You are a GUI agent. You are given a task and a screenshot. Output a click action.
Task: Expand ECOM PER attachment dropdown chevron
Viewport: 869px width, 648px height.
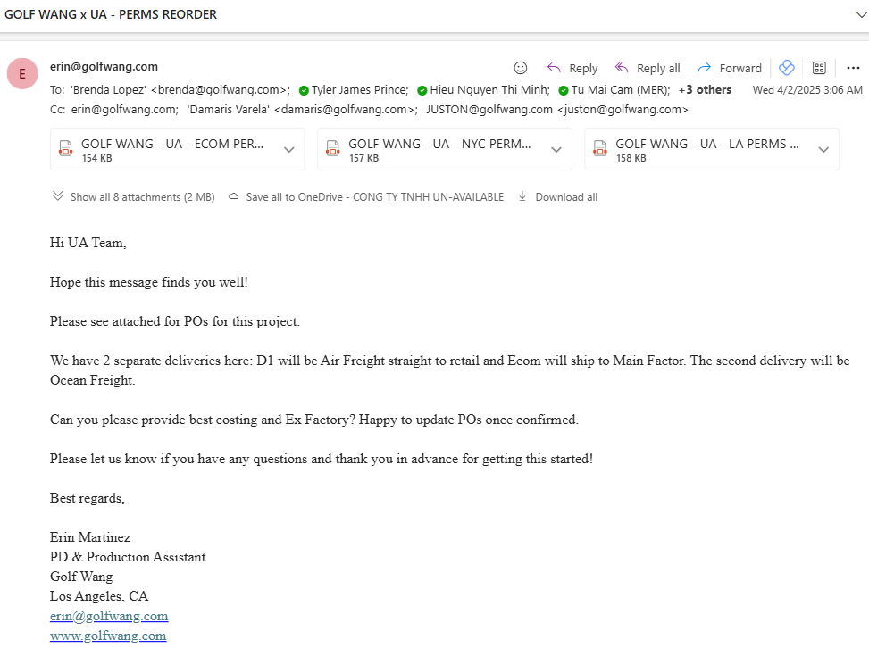pos(288,150)
